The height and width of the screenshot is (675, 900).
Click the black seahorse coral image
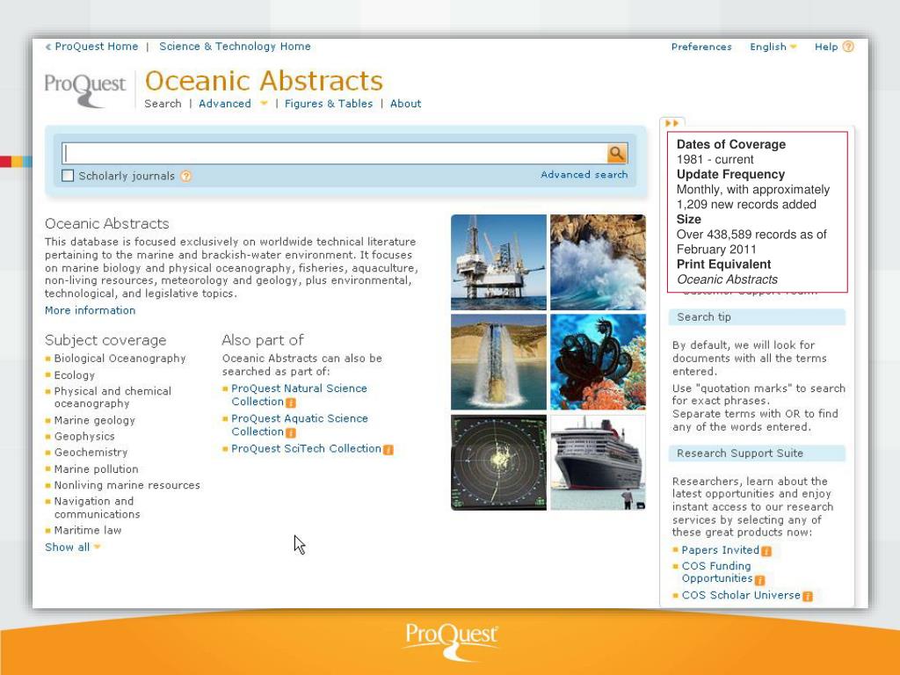coord(598,362)
